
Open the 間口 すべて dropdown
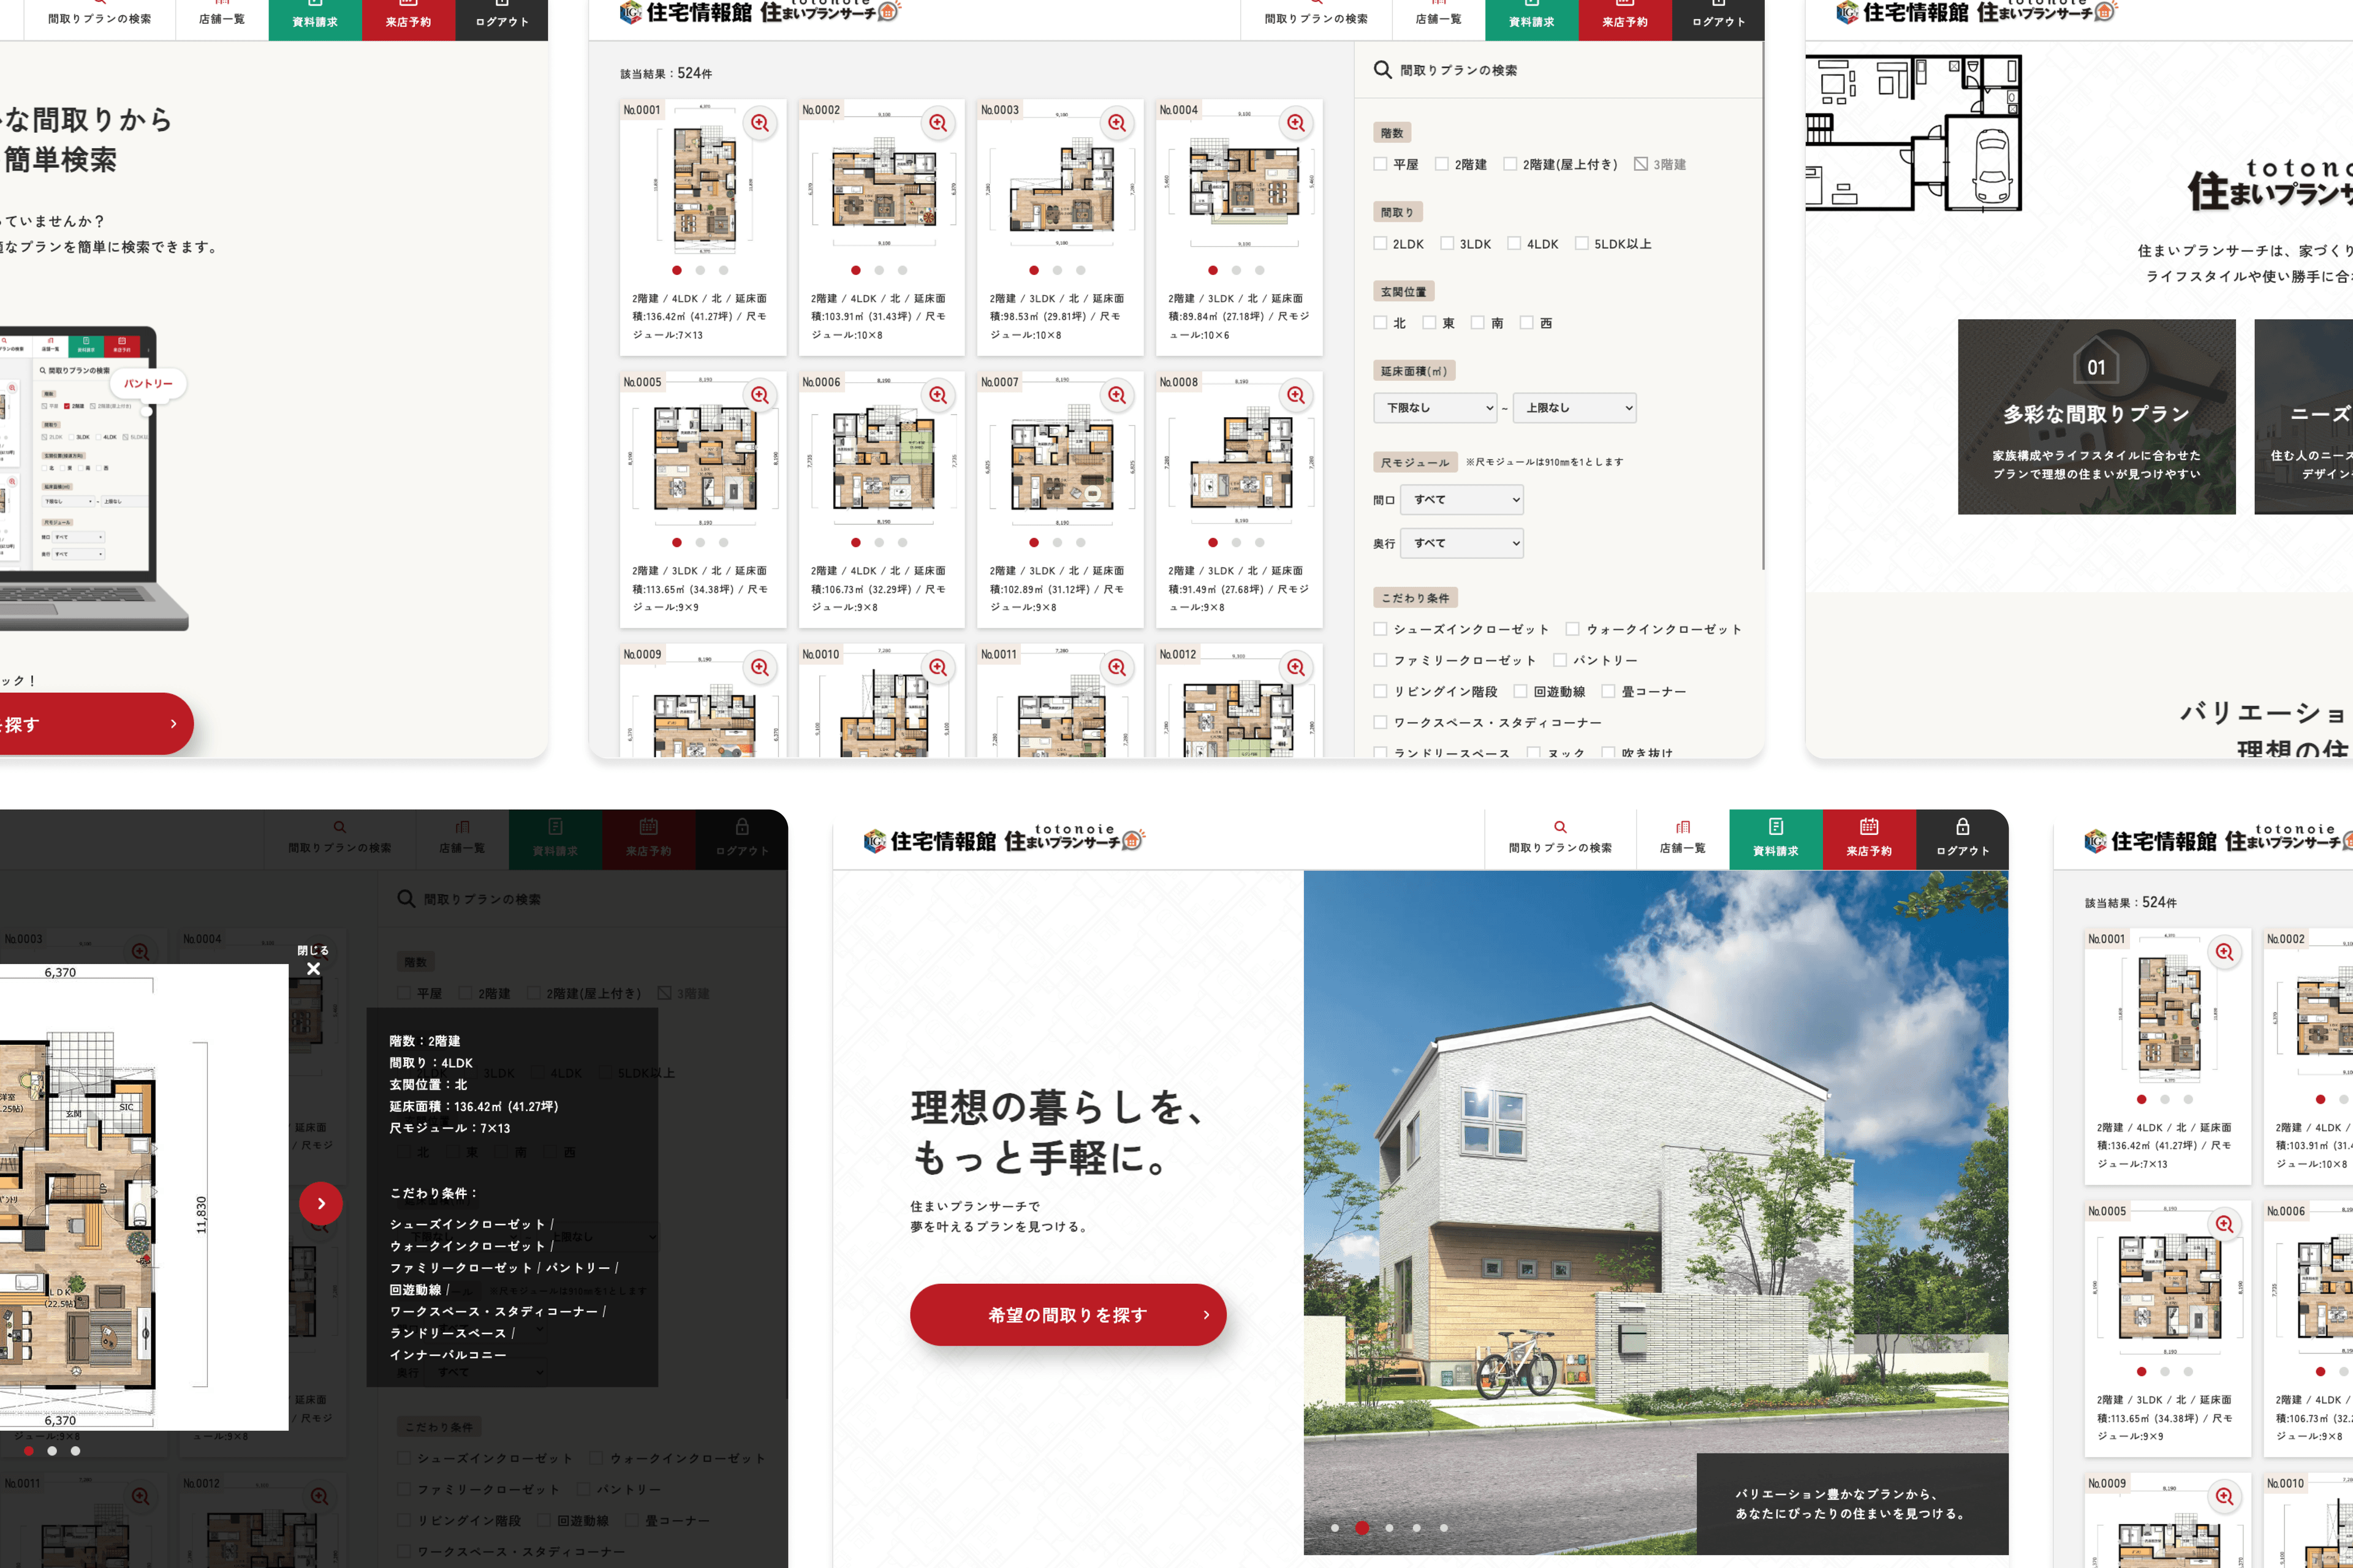1461,500
